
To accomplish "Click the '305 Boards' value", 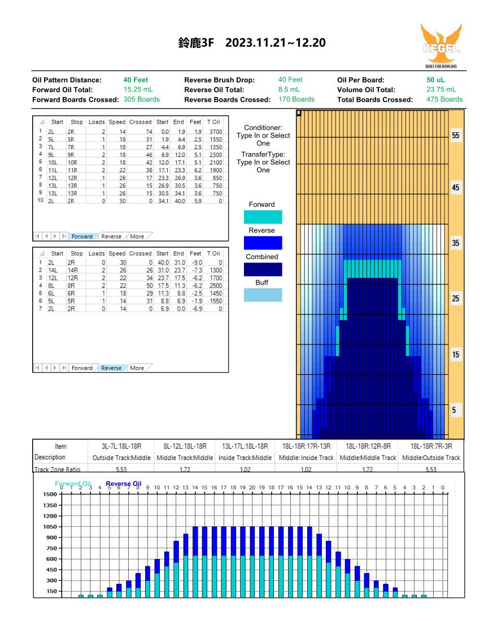I will [x=141, y=99].
